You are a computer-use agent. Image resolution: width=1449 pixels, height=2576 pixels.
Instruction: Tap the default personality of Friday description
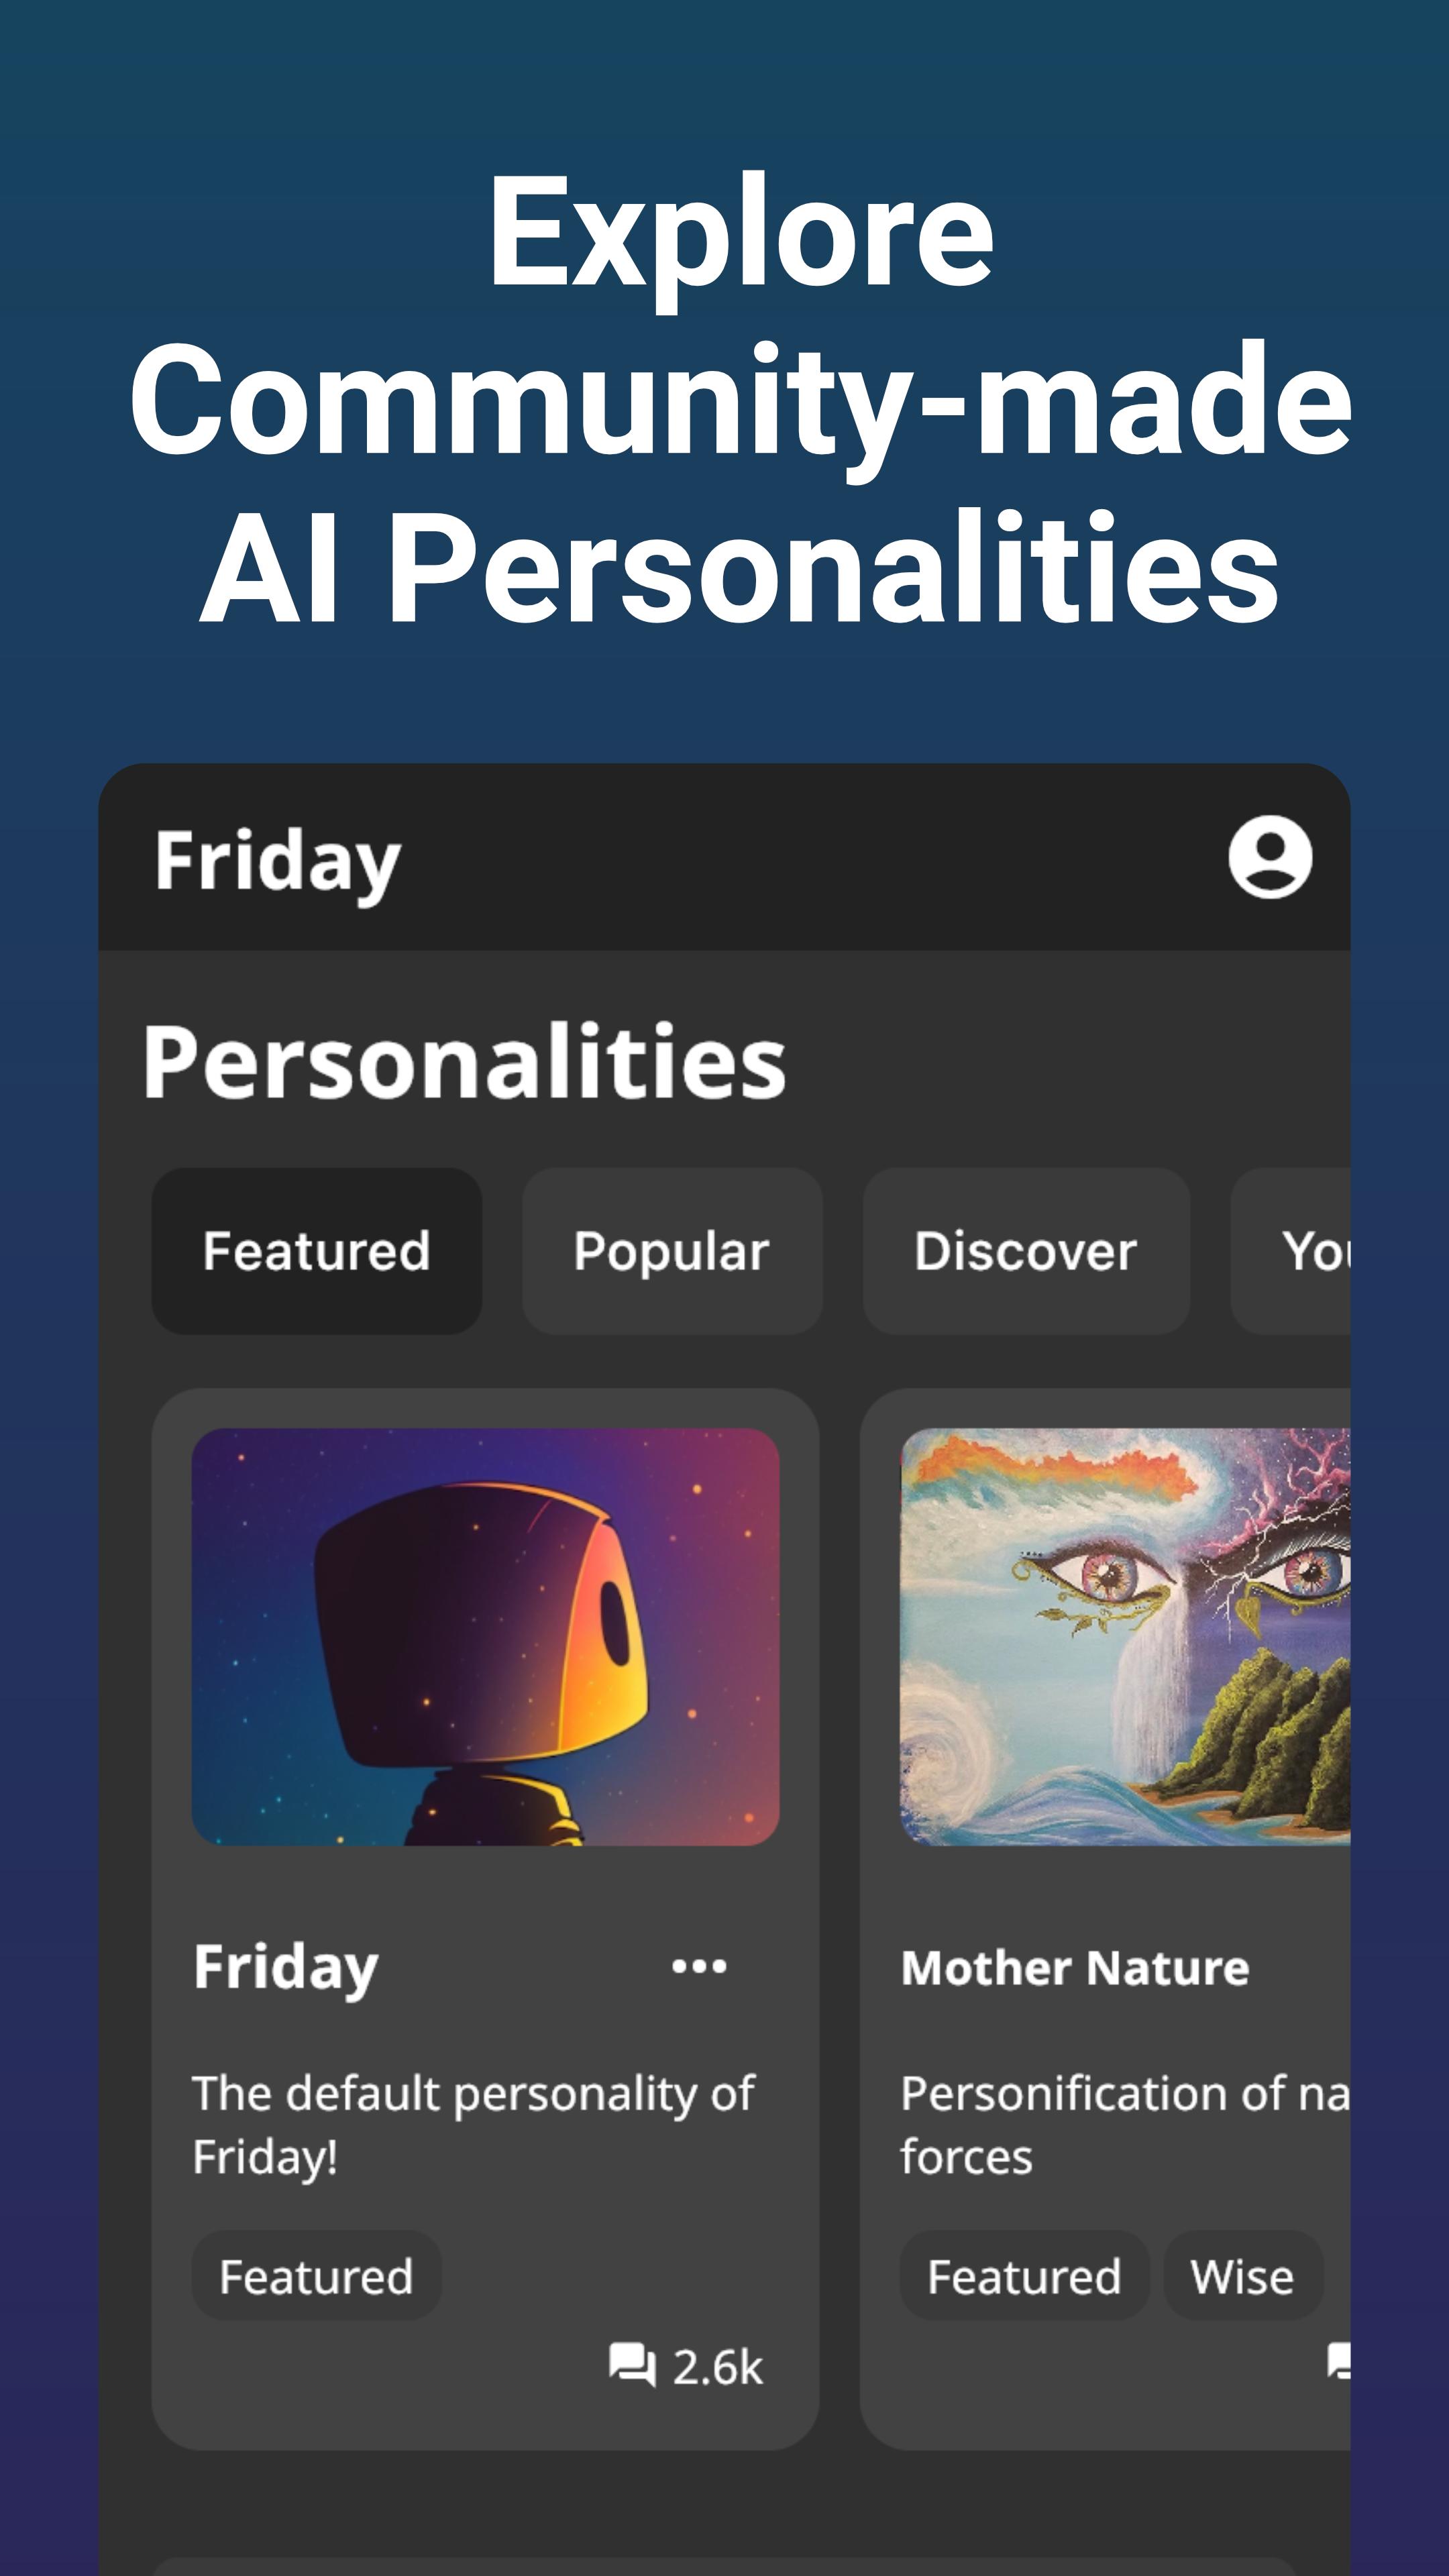[474, 2125]
